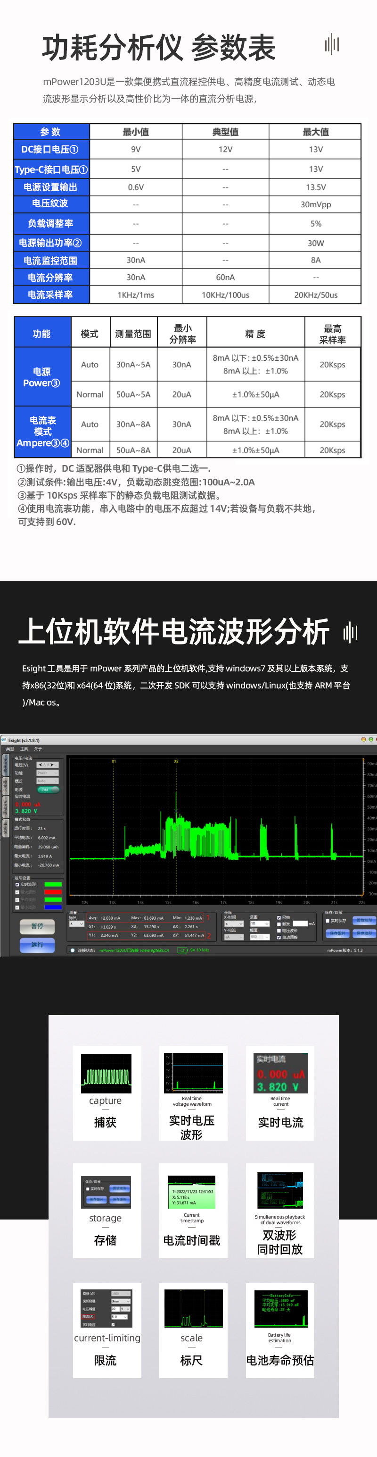Pick the green 实时波形 color swatch

(x=53, y=884)
